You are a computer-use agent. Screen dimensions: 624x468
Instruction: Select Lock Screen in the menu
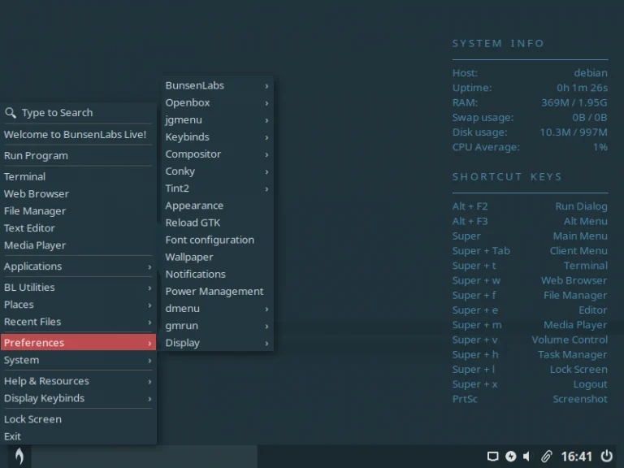[x=78, y=419]
